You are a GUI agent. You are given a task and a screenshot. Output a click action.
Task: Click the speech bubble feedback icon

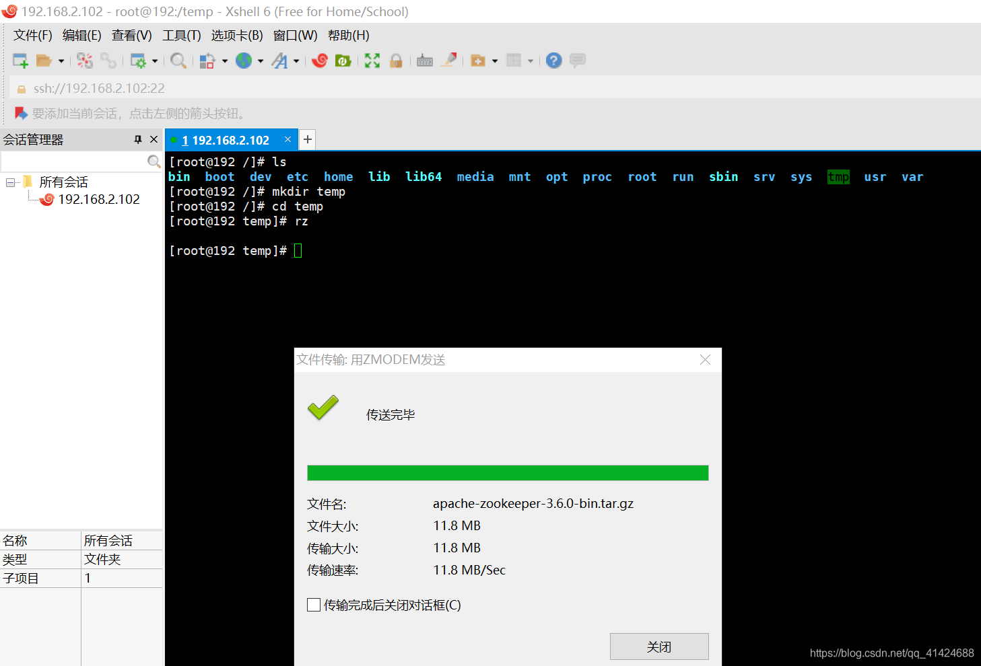pyautogui.click(x=577, y=61)
